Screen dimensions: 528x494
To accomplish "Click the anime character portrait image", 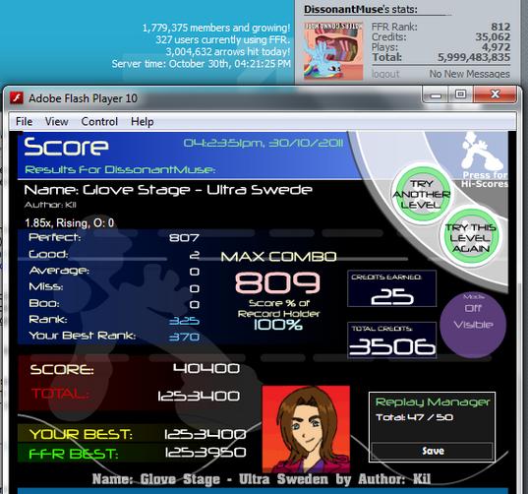I will click(x=306, y=429).
